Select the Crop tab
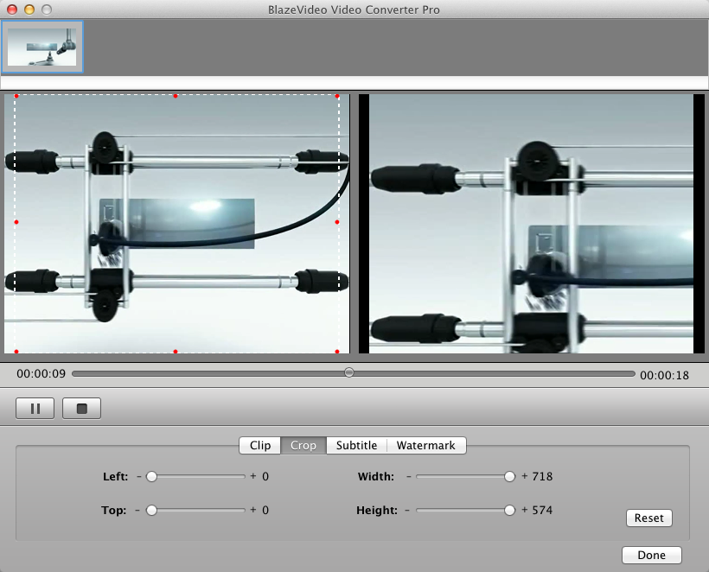The width and height of the screenshot is (709, 572). pos(303,446)
